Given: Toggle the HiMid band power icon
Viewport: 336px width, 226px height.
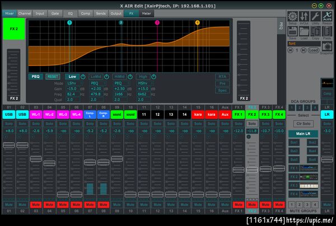Looking at the screenshot, I should (x=130, y=77).
